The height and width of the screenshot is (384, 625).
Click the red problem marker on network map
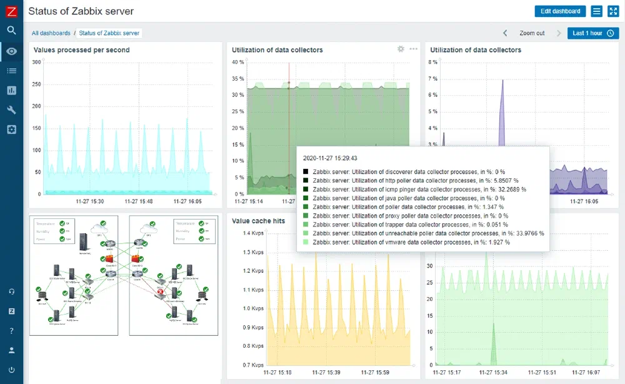[x=160, y=292]
